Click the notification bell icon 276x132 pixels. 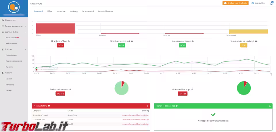point(271,3)
